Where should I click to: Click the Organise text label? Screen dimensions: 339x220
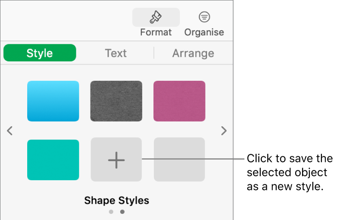204,32
